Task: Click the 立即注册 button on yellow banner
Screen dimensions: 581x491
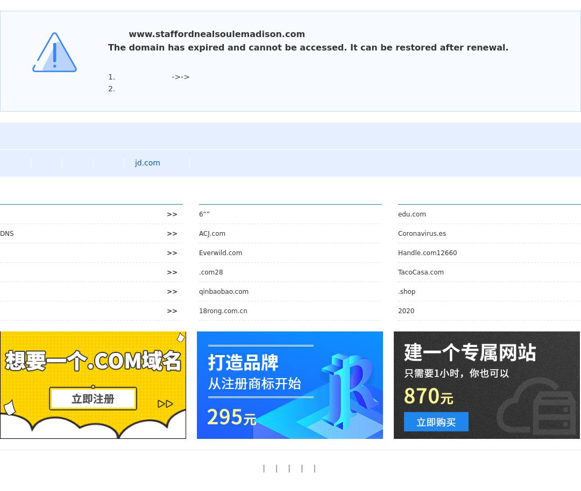Action: [x=93, y=399]
